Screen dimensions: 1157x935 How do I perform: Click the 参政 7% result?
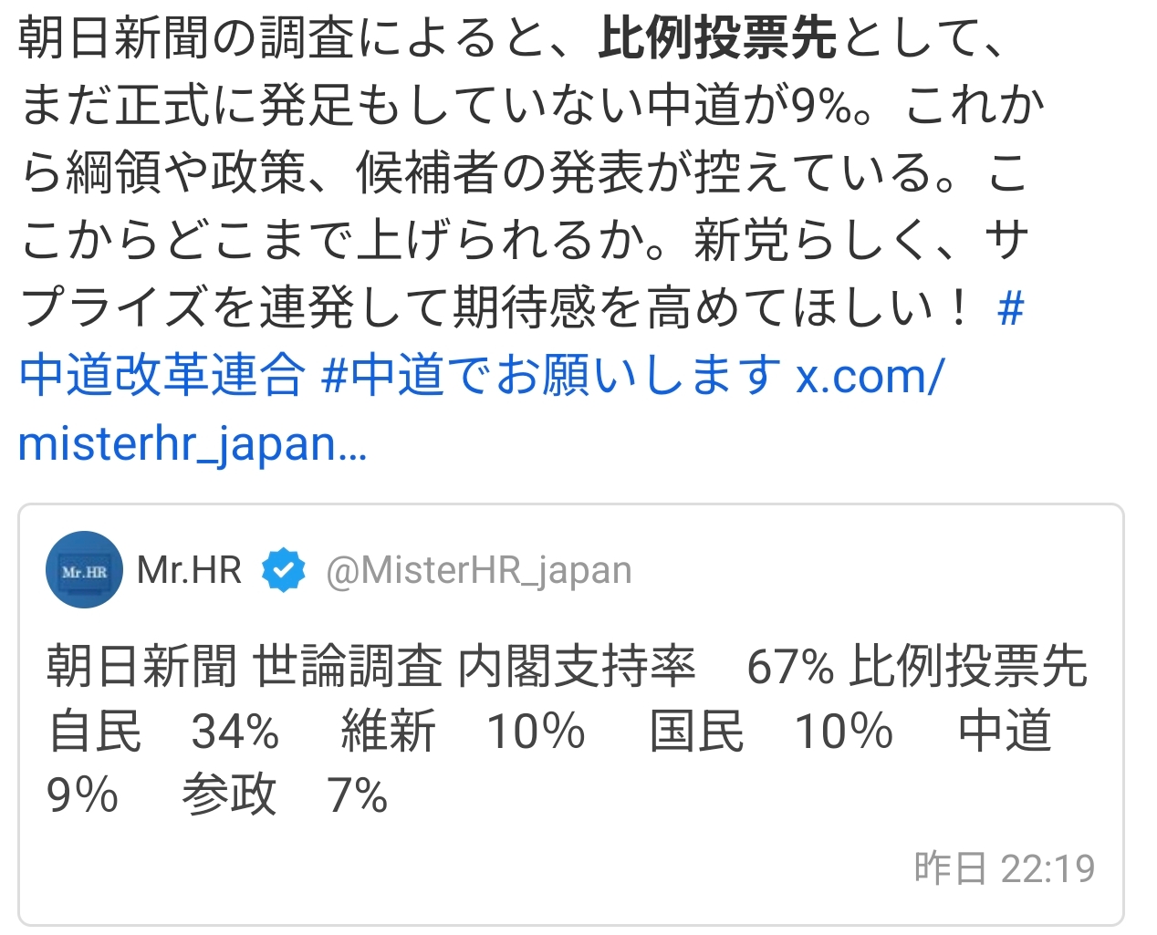(x=285, y=795)
